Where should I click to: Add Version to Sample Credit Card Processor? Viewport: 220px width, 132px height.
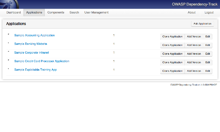click(194, 62)
